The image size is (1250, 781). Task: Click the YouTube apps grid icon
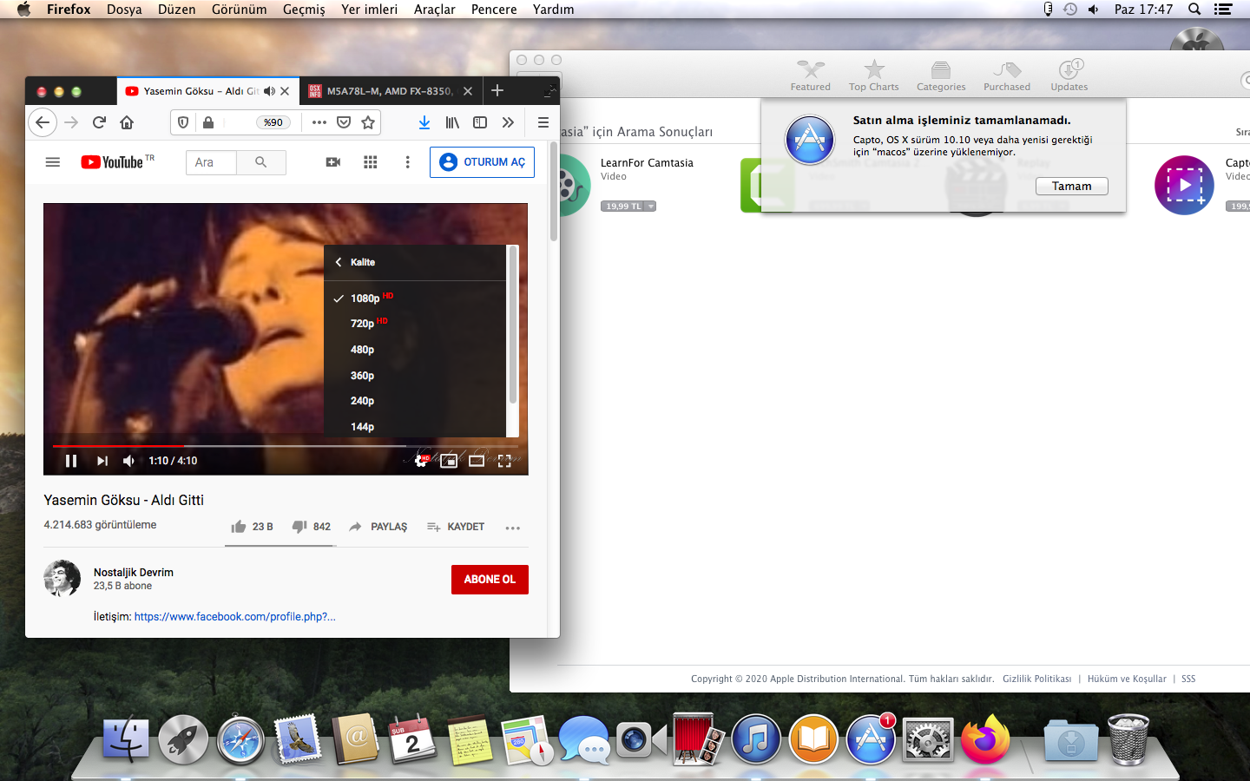pos(371,162)
